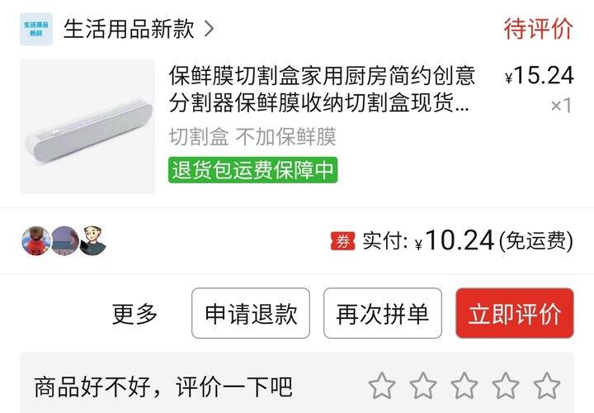
Task: Open the 保鲜膜切割盒 product title
Action: click(x=322, y=88)
